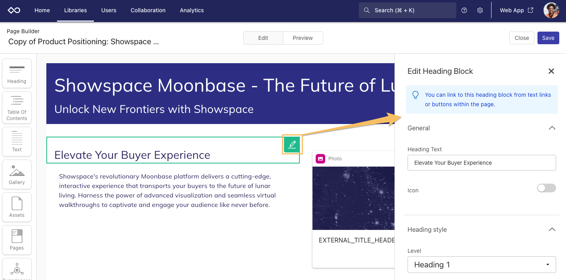Open the help question mark icon

pyautogui.click(x=465, y=11)
